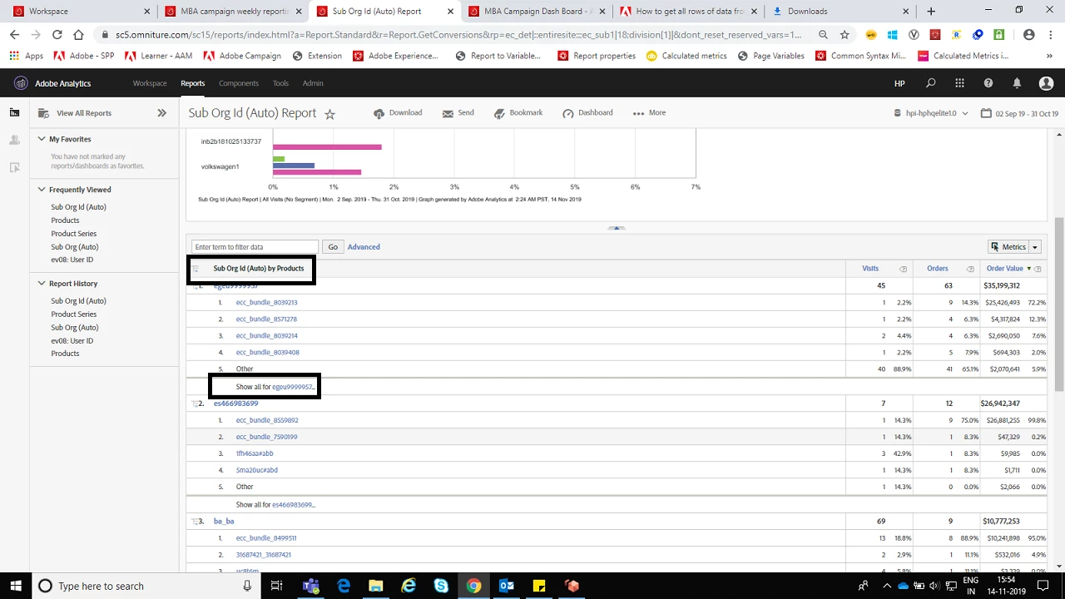Collapse the My Favorites section

pos(42,139)
